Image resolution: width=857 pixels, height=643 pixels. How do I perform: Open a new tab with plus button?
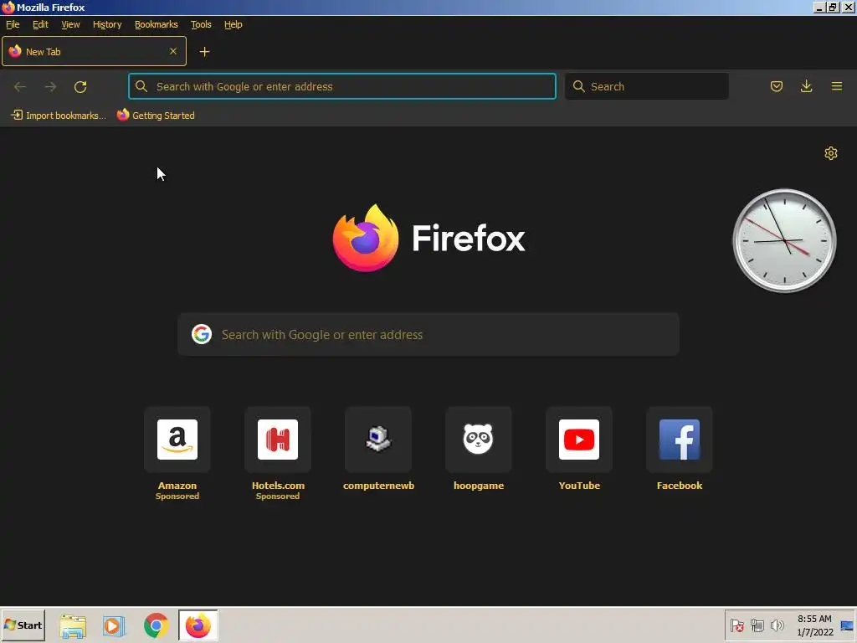[204, 51]
